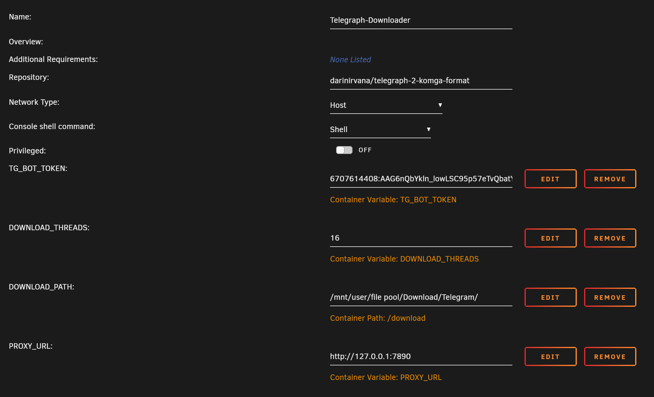The height and width of the screenshot is (397, 654).
Task: Toggle the Privileged switch
Action: click(x=344, y=150)
